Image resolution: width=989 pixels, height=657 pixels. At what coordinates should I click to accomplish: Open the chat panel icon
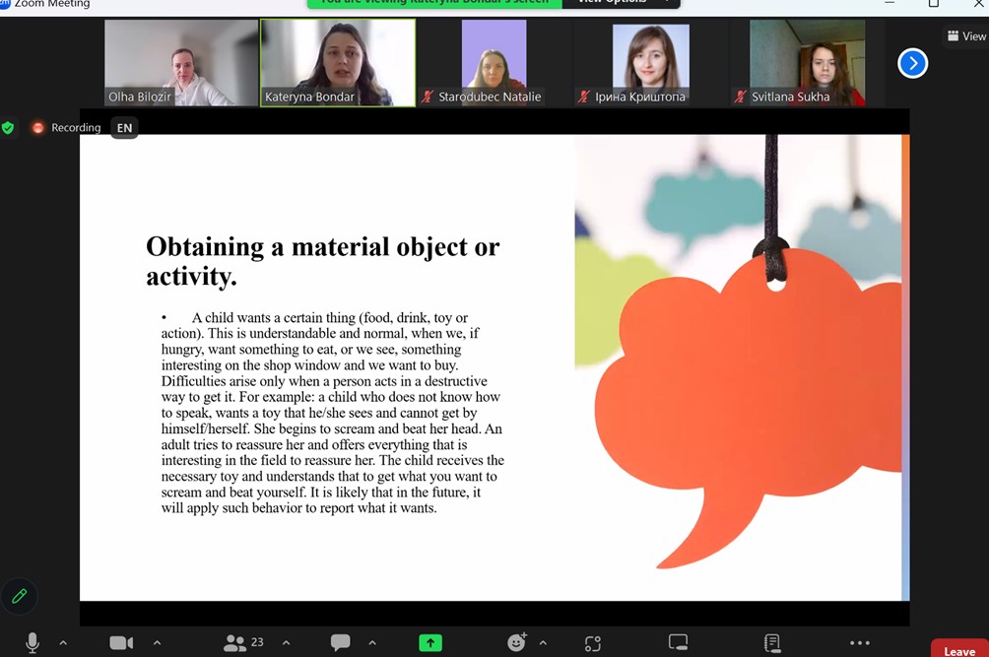(341, 642)
